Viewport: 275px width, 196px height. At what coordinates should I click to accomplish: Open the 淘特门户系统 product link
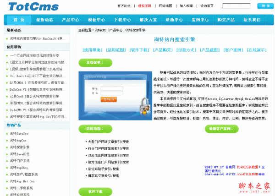[x=20, y=161]
